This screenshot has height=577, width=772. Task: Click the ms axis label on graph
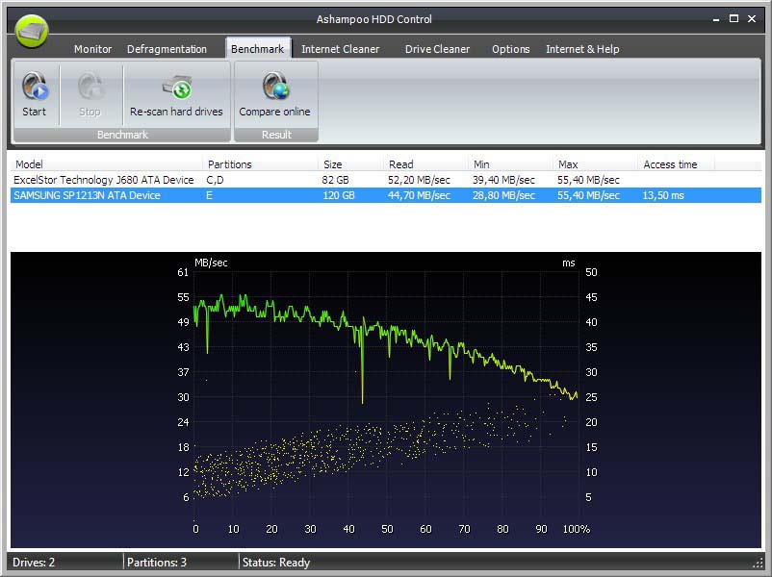click(569, 263)
